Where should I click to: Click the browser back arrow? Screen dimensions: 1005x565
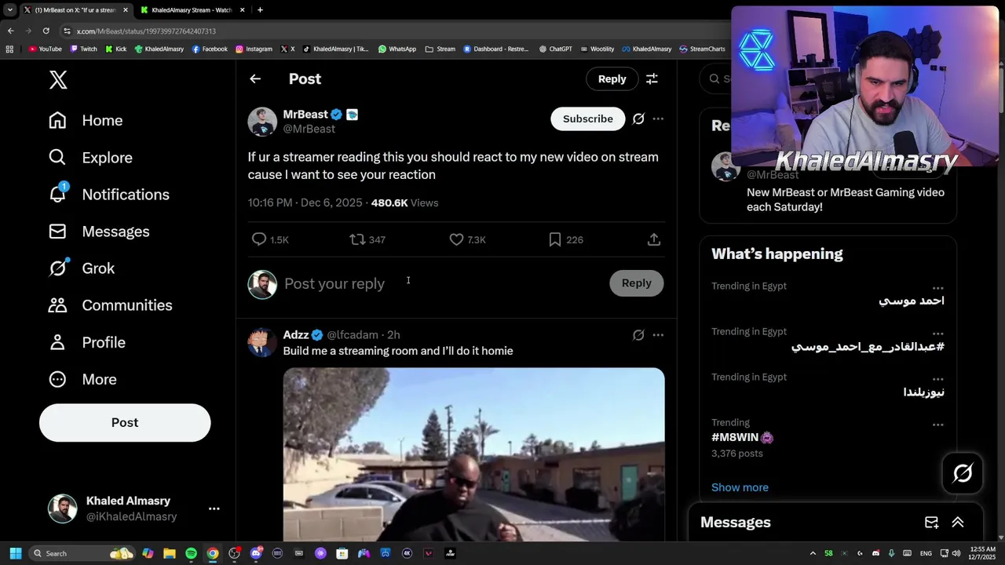click(10, 31)
